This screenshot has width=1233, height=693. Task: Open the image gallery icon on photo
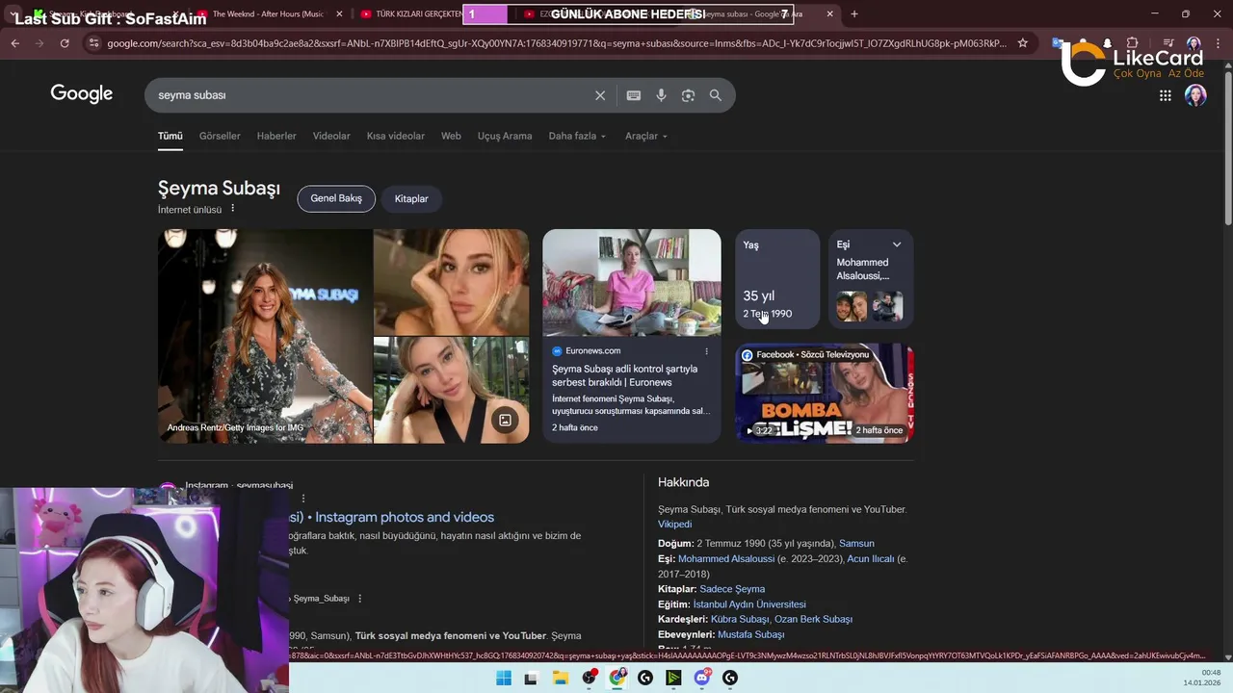(505, 420)
